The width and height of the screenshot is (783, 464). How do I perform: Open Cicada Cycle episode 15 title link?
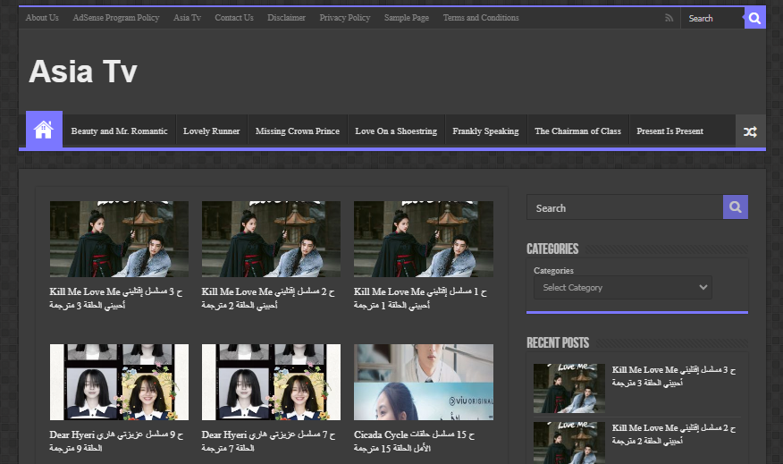(415, 441)
